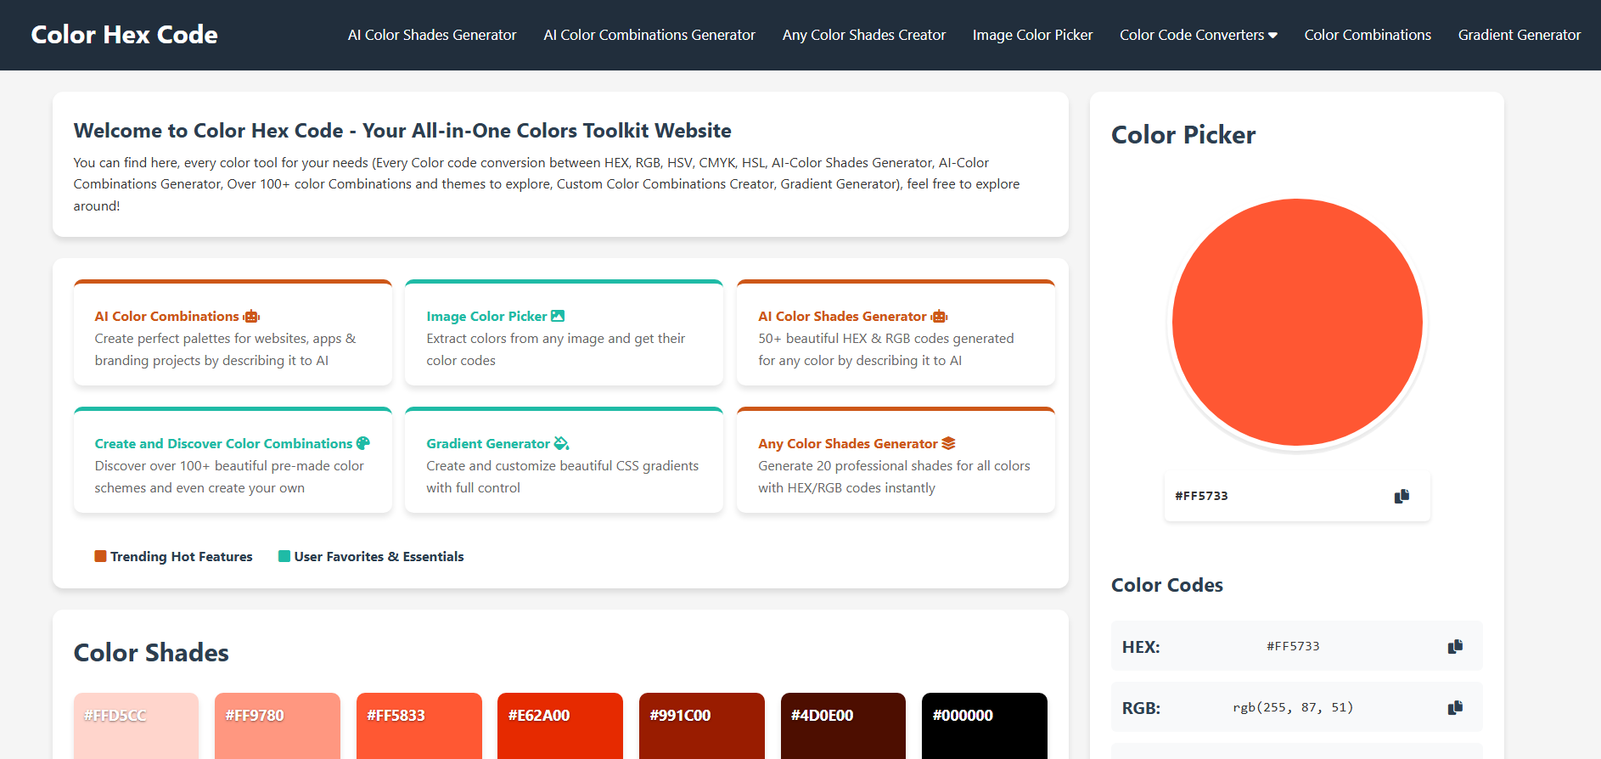Open Any Color Shades Generator card title

click(848, 443)
